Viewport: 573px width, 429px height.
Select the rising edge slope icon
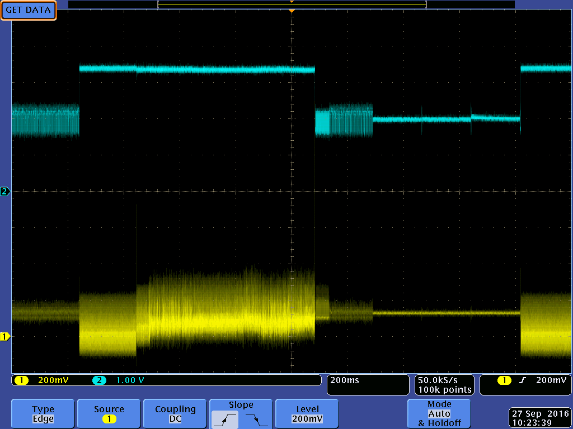coord(225,420)
